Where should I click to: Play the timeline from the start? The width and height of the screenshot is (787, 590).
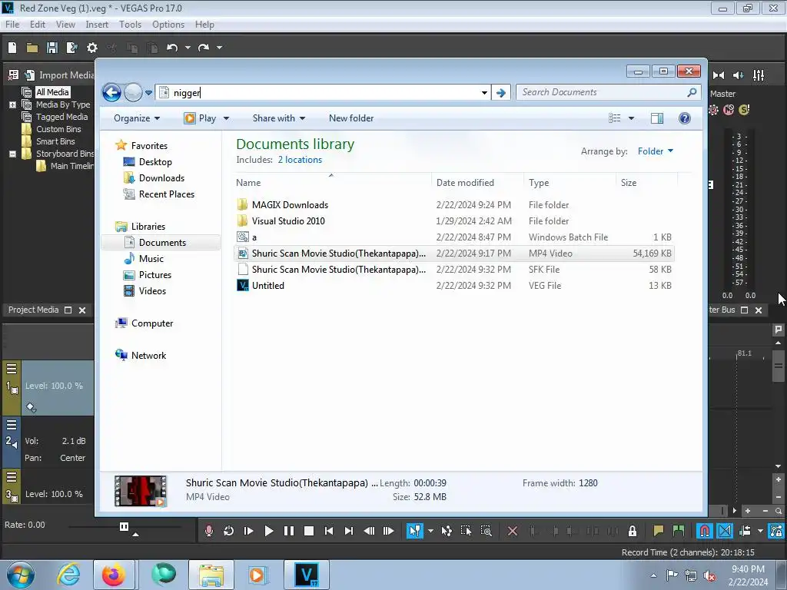[248, 531]
